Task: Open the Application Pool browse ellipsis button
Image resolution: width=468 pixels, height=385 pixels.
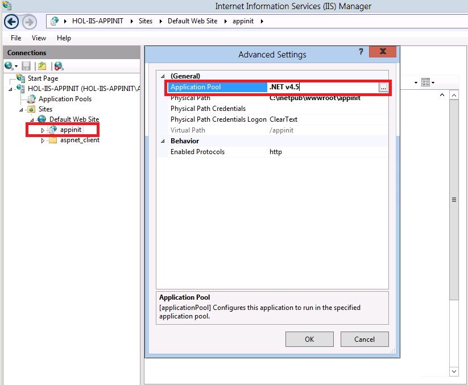Action: click(384, 87)
